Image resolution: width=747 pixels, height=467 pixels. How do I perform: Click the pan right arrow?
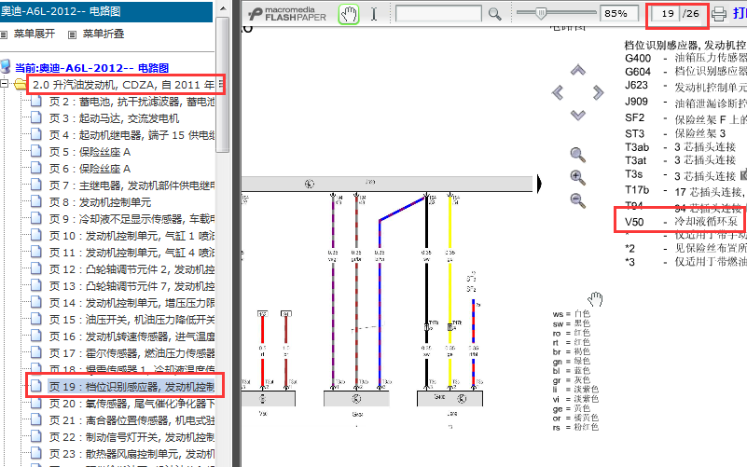coord(599,92)
